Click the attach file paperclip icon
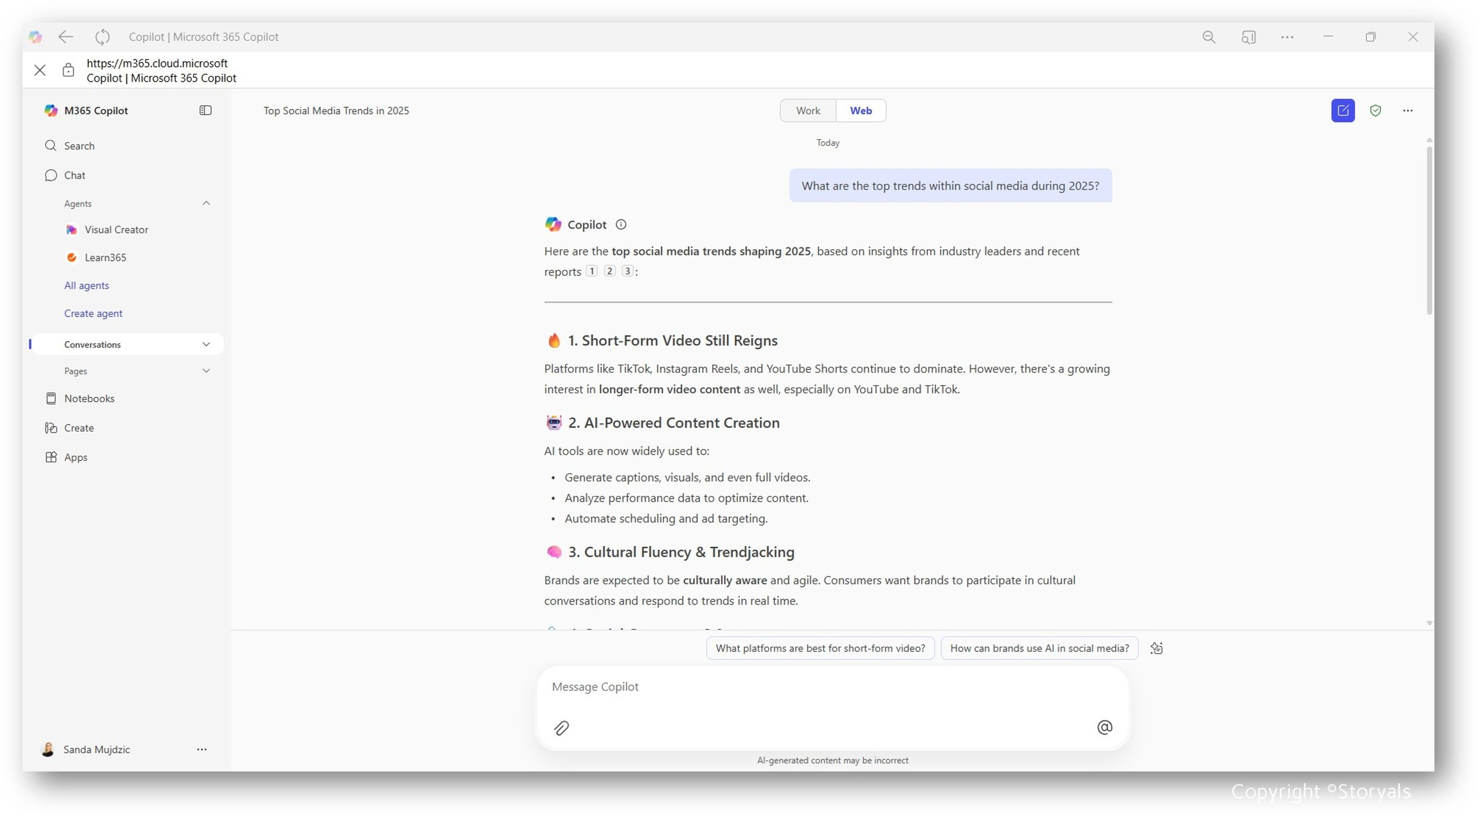This screenshot has width=1480, height=817. tap(561, 727)
